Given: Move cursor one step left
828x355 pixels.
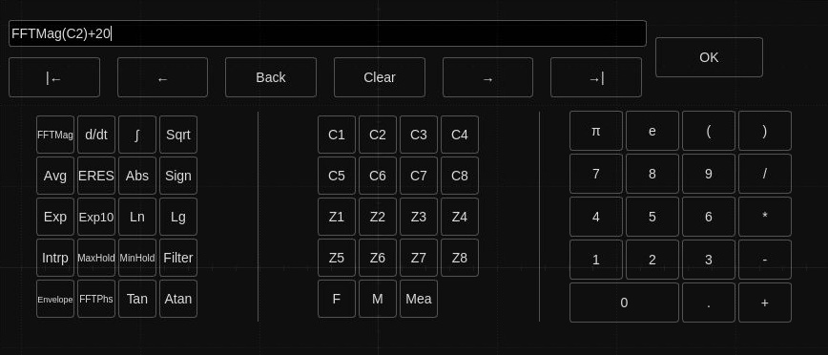Looking at the screenshot, I should (162, 77).
